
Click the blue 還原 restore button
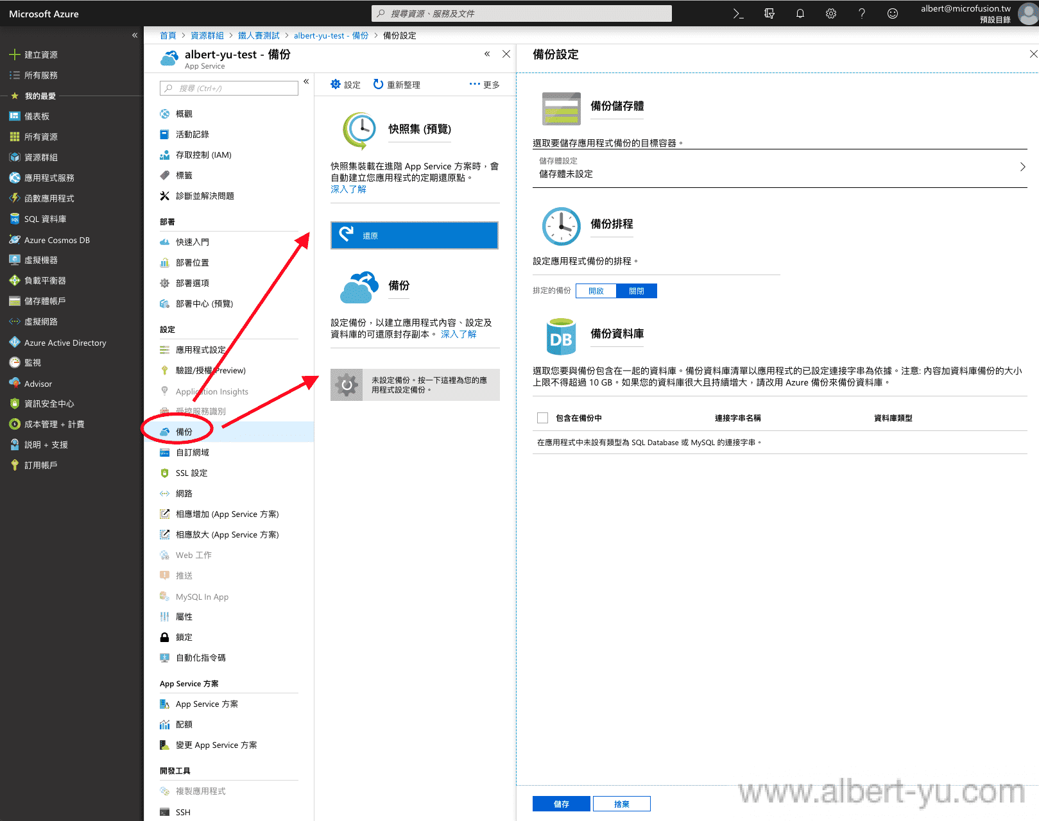415,235
